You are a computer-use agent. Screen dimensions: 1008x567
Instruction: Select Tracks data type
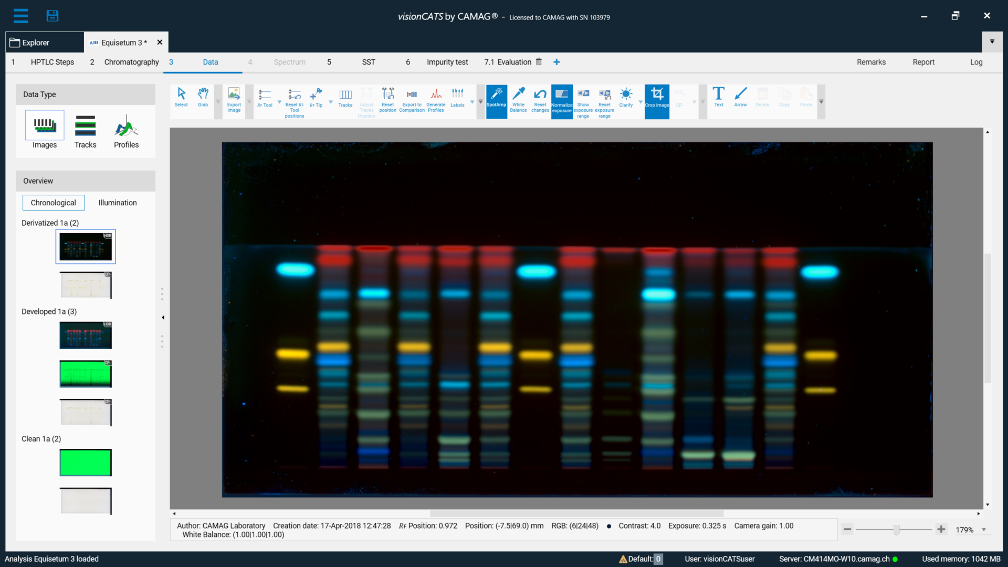coord(85,131)
